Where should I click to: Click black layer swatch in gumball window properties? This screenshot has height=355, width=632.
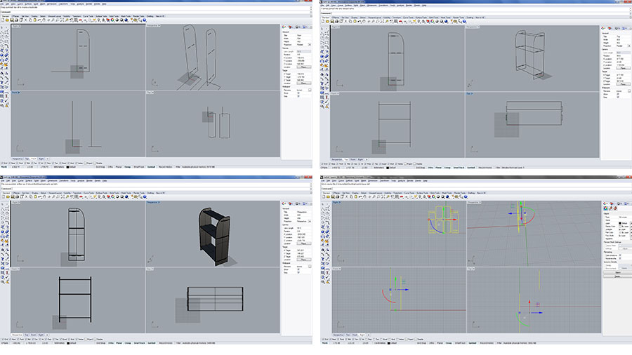620,223
